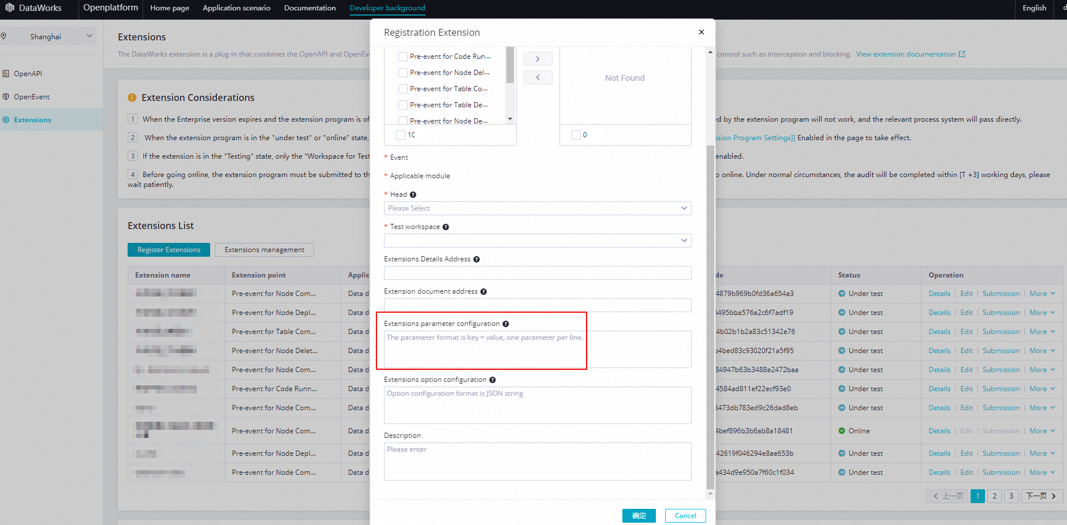Viewport: 1067px width, 525px height.
Task: Go to page 3 in pagination
Action: (x=1011, y=496)
